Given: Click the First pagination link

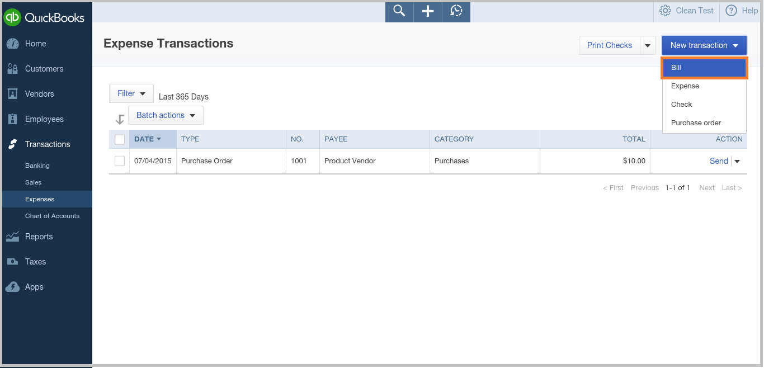Looking at the screenshot, I should pos(613,188).
